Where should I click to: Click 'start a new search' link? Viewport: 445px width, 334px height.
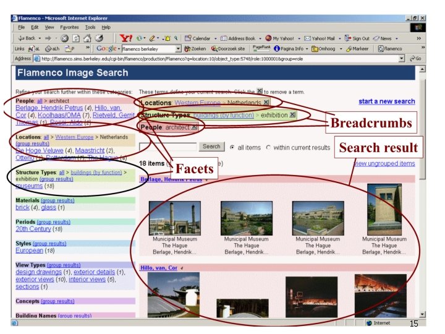pyautogui.click(x=386, y=101)
